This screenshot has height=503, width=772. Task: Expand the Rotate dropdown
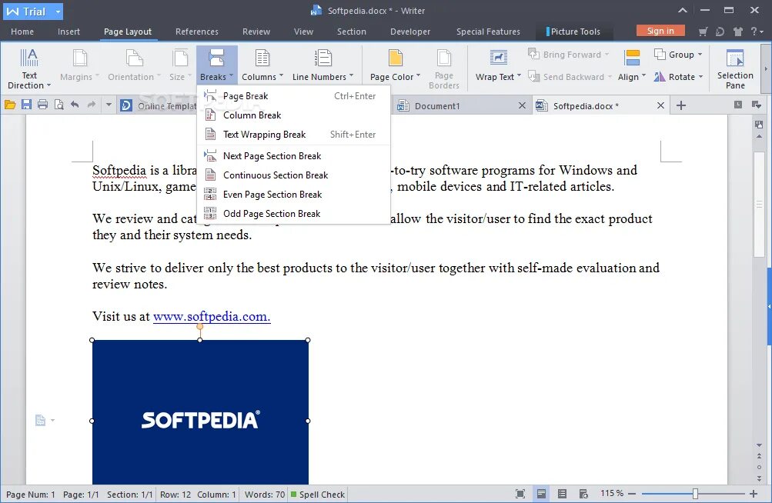700,76
